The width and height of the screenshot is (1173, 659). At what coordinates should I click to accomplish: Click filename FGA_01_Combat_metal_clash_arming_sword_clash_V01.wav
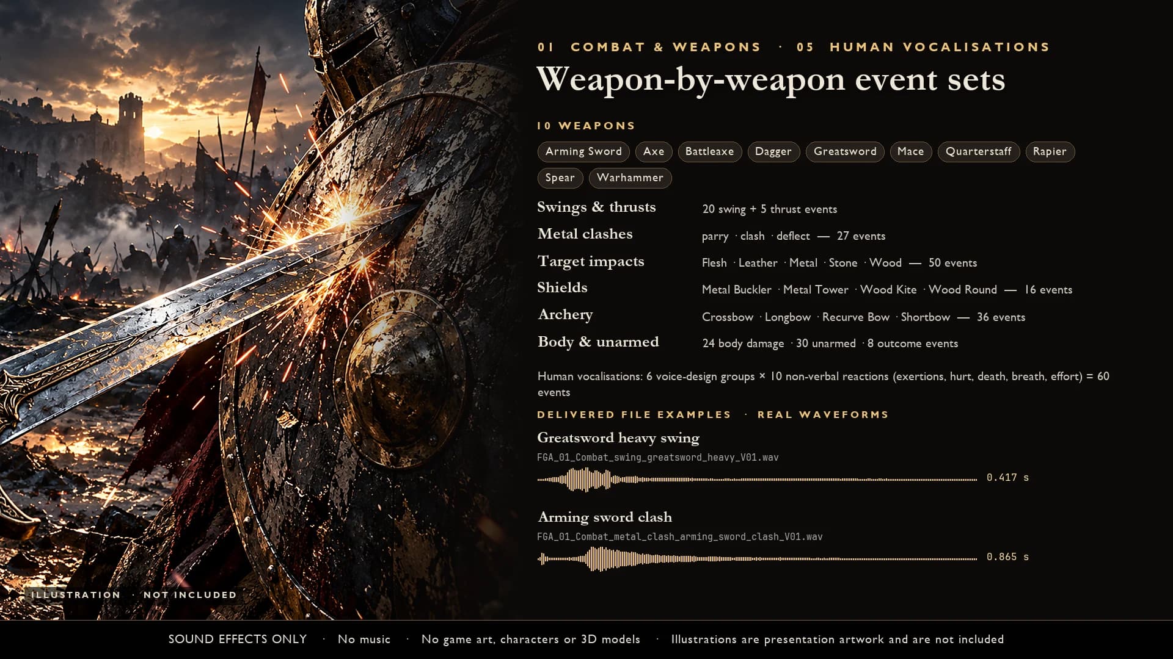pyautogui.click(x=680, y=537)
